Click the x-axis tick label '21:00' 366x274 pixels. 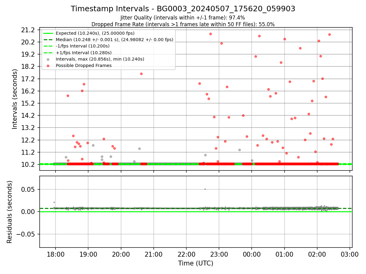pos(153,254)
